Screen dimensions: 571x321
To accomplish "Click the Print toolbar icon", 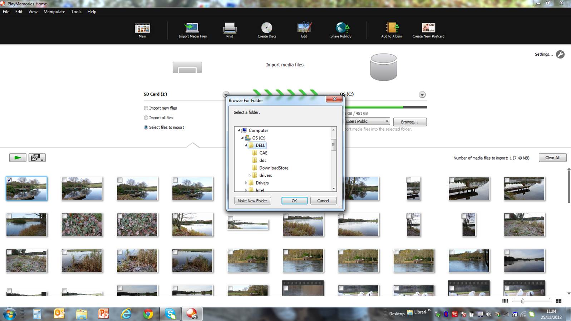I will (x=230, y=30).
